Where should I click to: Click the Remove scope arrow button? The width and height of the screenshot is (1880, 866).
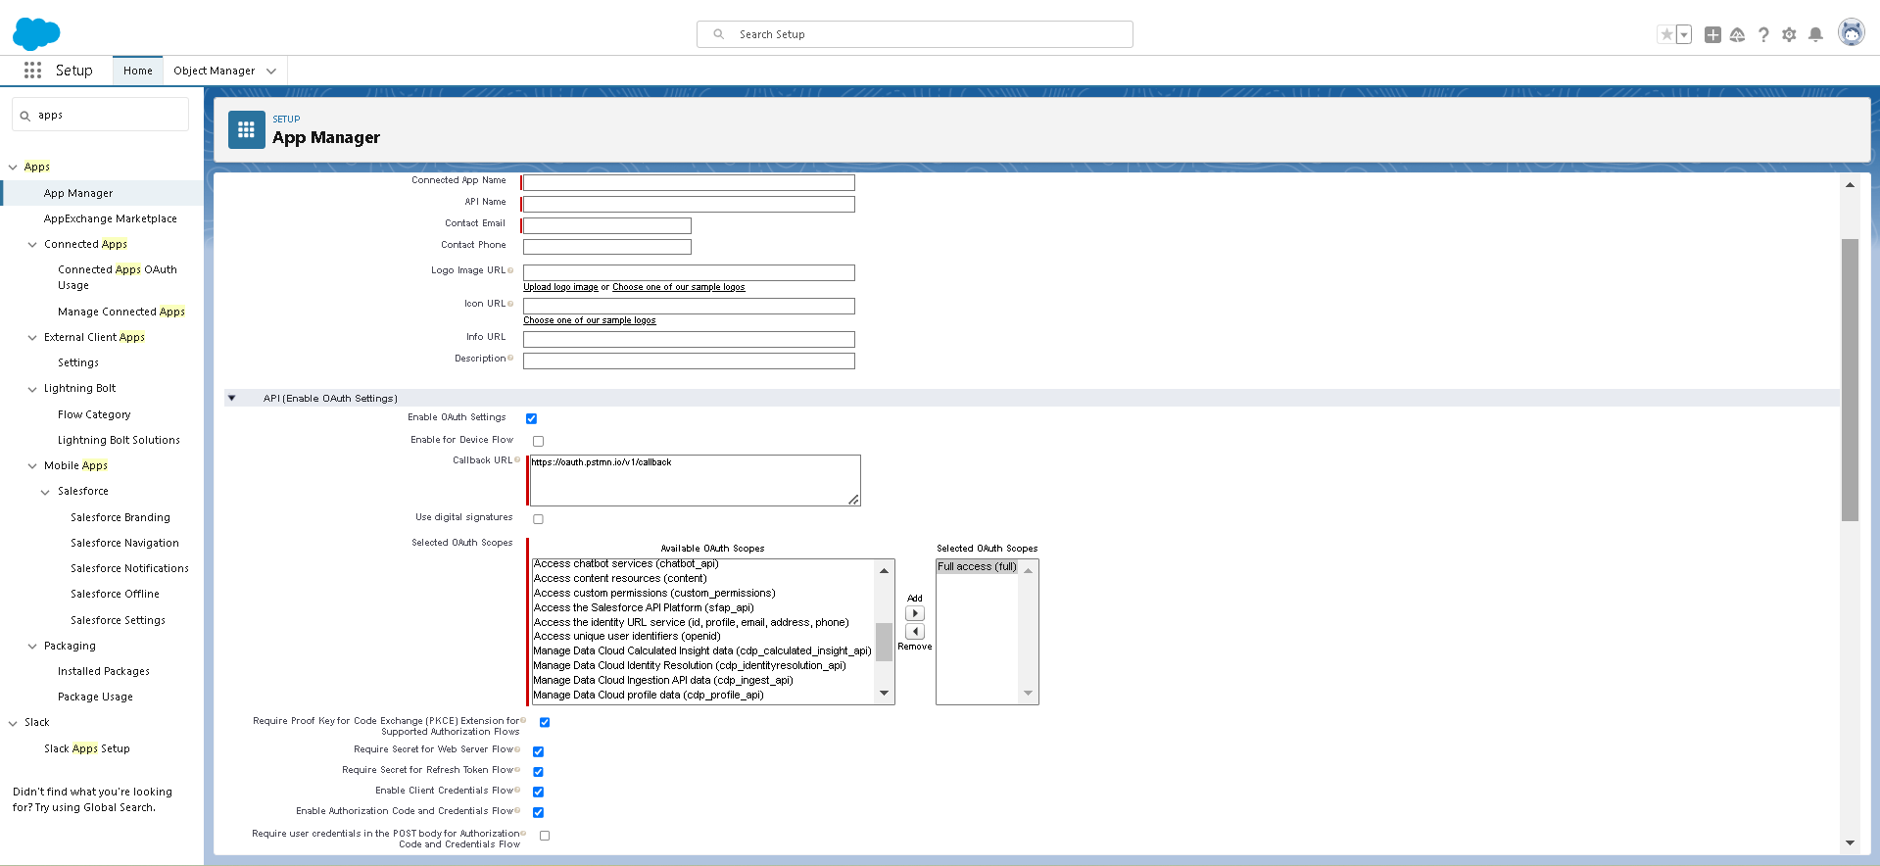click(x=915, y=632)
